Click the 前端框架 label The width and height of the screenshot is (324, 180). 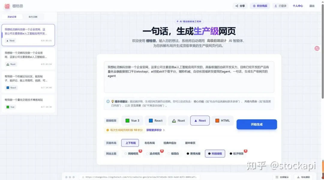point(111,121)
